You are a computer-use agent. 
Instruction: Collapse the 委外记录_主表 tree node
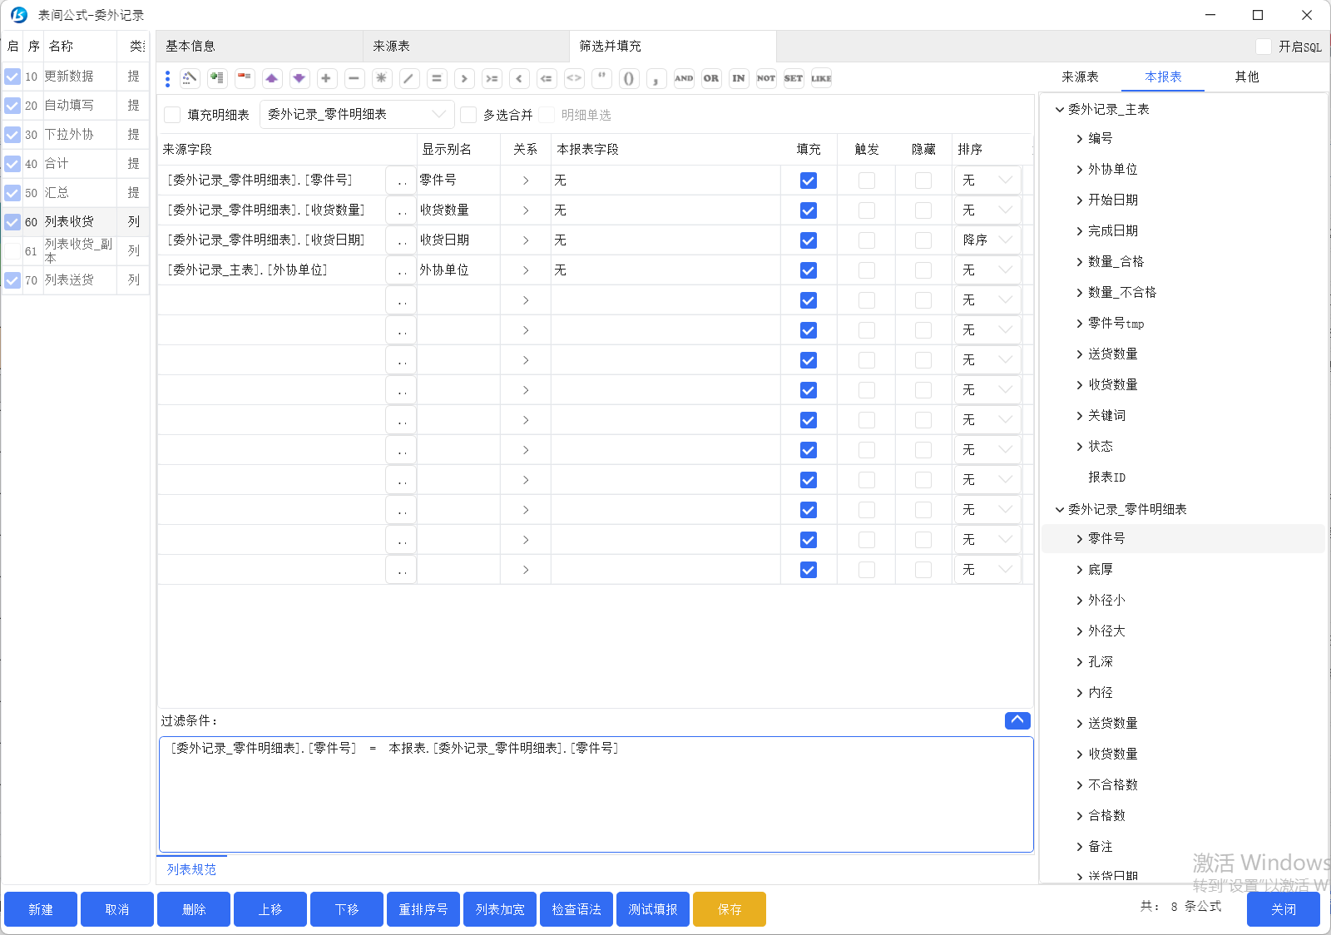click(x=1060, y=110)
